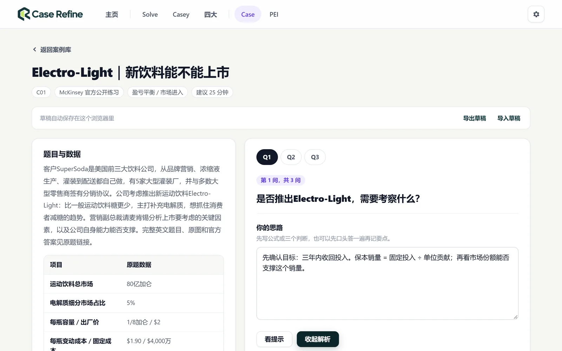Click the 每瓶容量 / 出厂价 row label
Screen dimensions: 562x351
pos(74,322)
